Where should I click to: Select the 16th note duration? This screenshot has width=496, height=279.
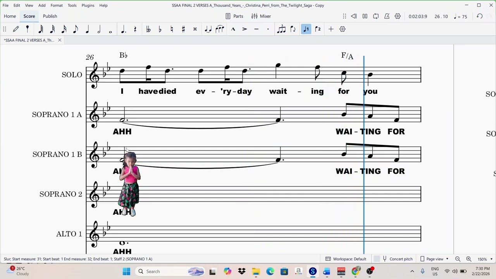(x=64, y=29)
